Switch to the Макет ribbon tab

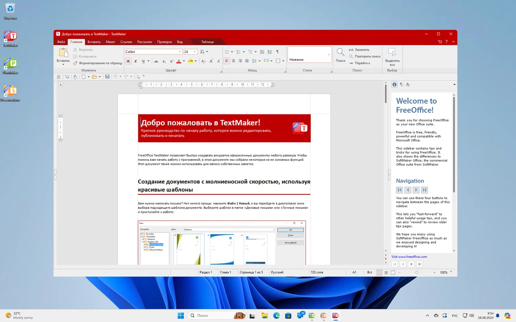coord(110,42)
